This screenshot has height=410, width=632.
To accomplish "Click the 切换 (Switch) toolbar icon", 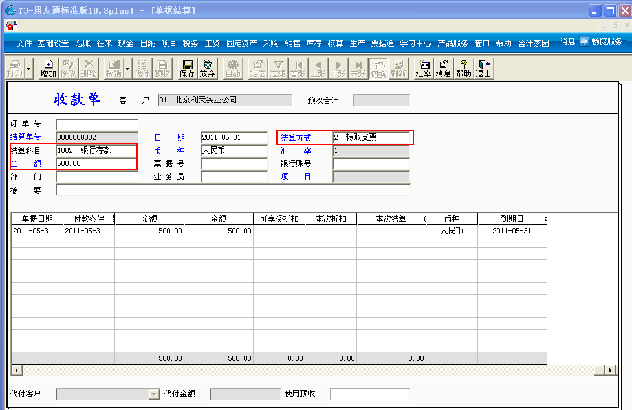I will (378, 69).
